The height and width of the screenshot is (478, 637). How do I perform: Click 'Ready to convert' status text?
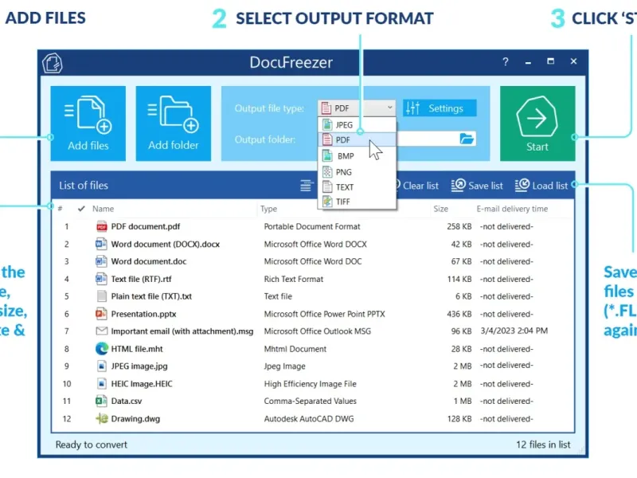[92, 445]
